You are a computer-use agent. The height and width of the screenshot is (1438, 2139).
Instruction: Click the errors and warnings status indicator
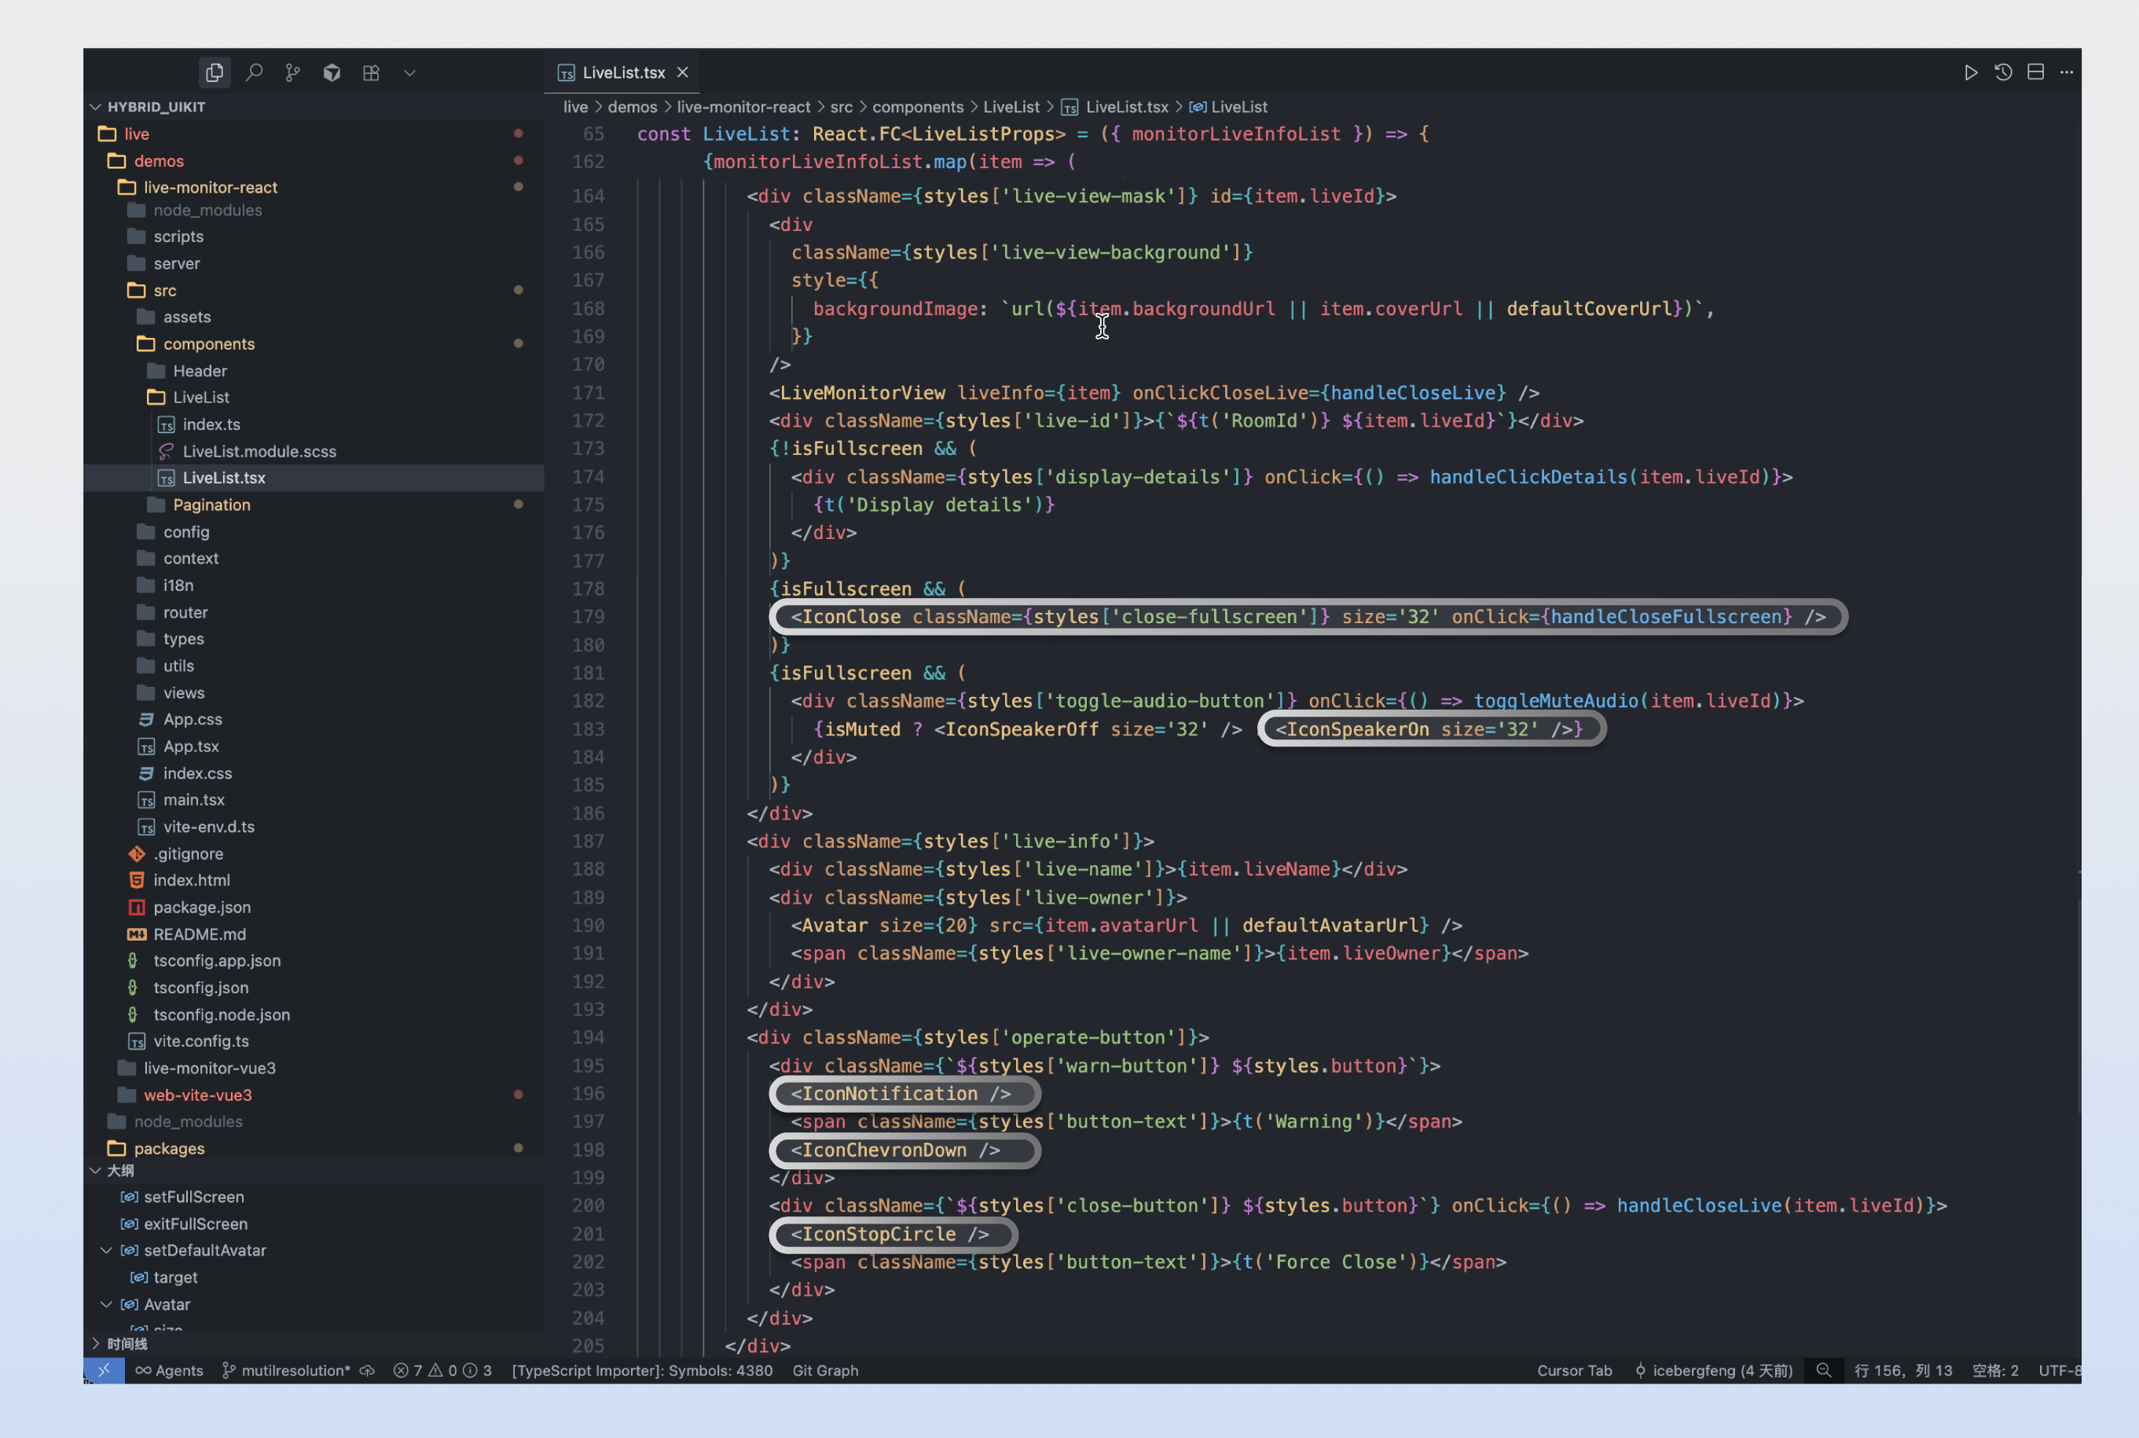point(442,1370)
